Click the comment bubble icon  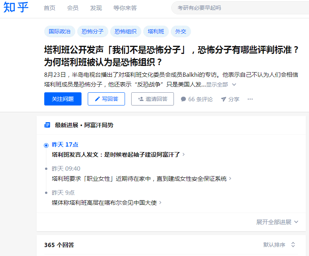pos(184,99)
